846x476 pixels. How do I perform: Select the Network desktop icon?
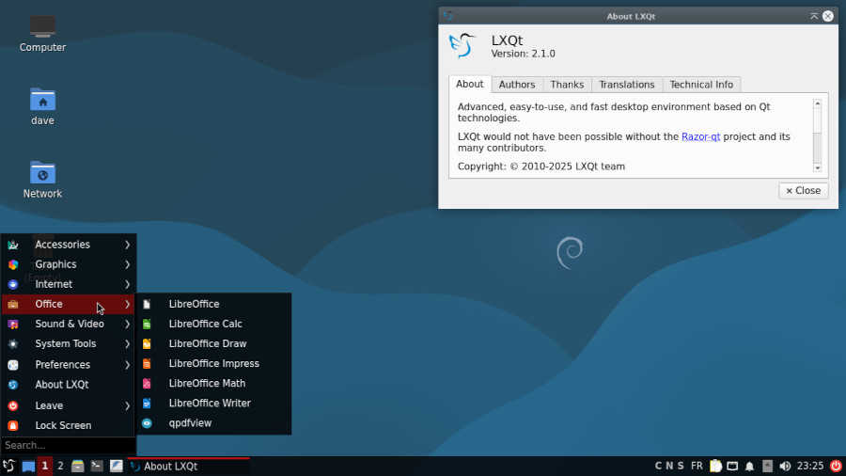coord(42,180)
